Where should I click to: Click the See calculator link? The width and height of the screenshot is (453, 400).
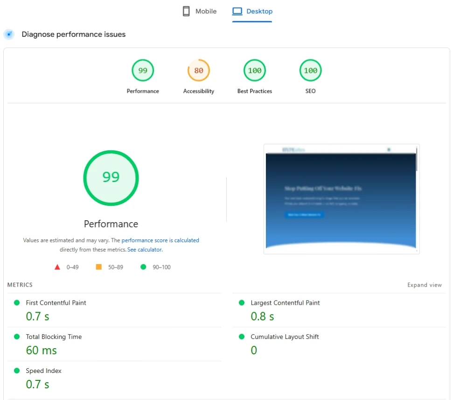point(145,250)
